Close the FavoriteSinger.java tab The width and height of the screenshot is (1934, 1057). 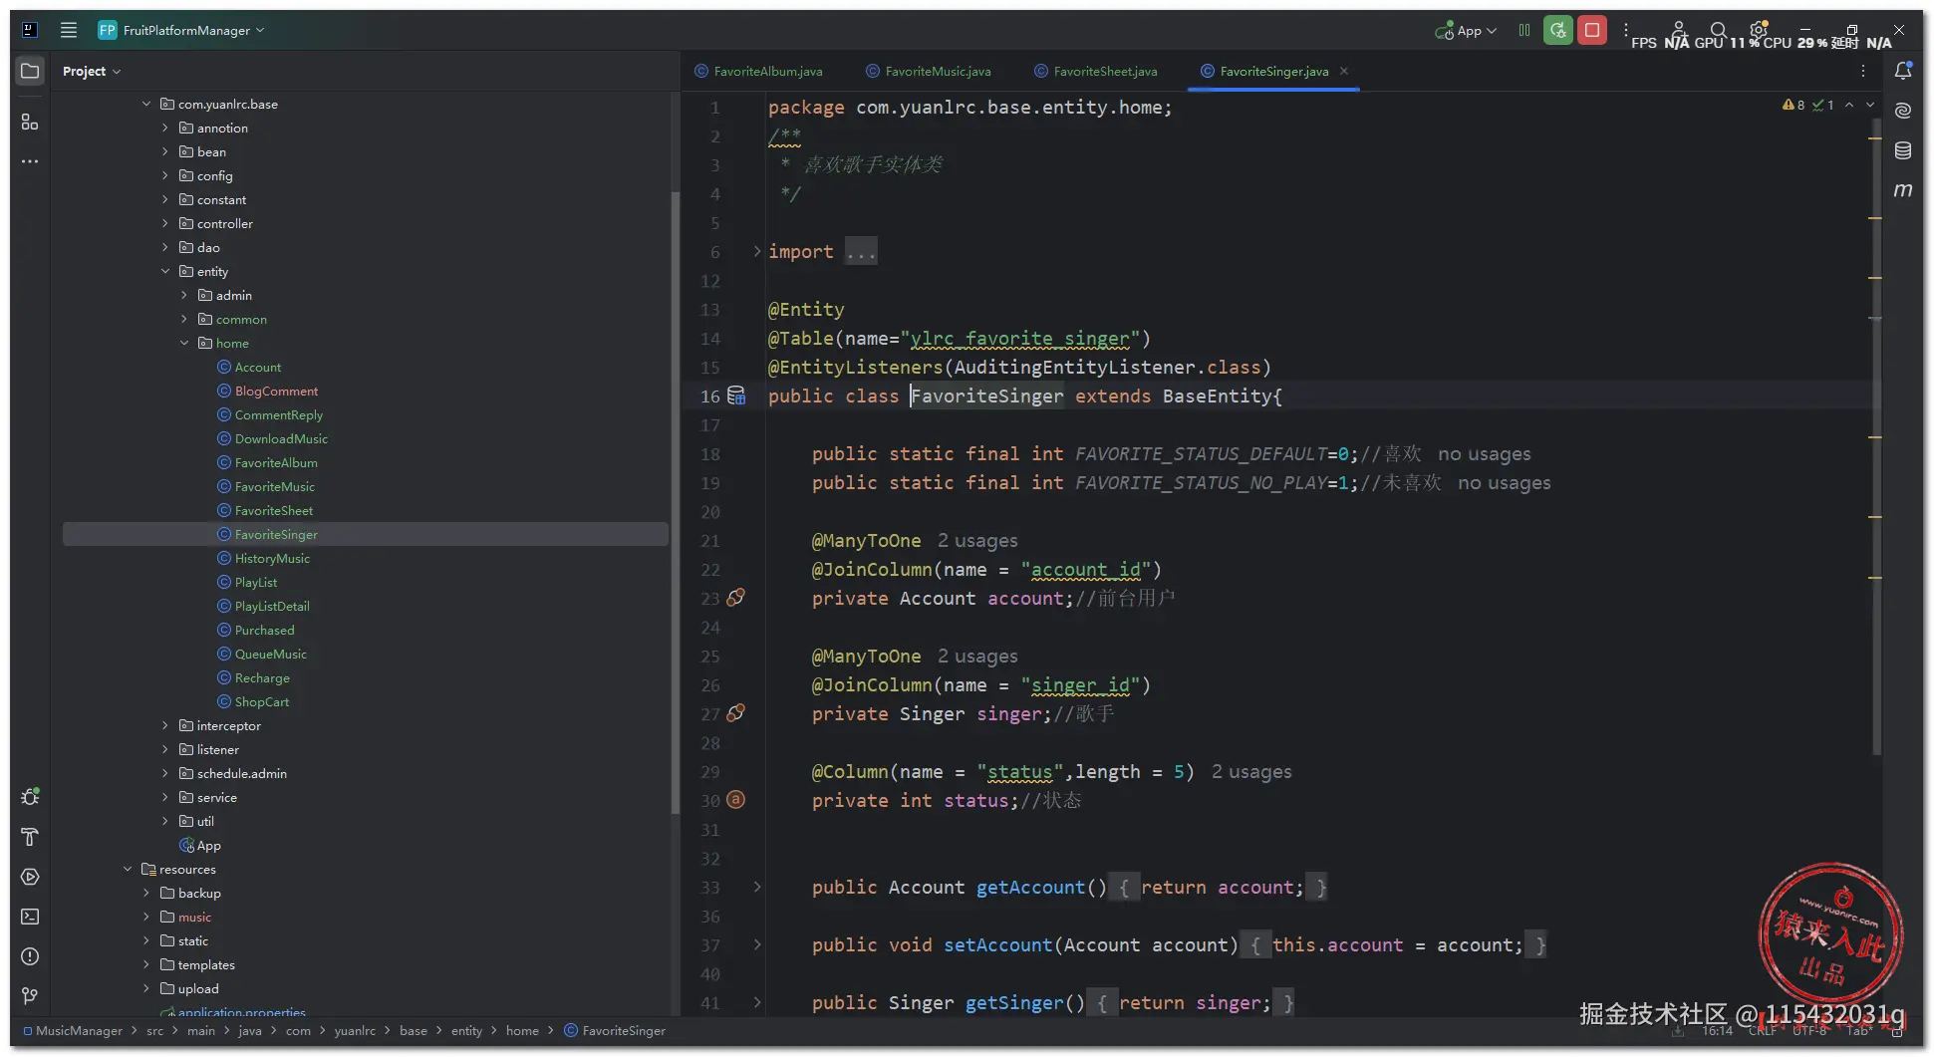(x=1344, y=71)
